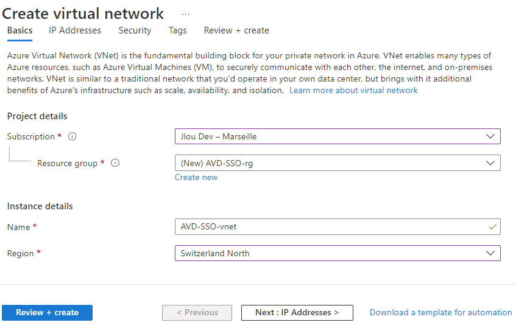Click the Resource group info icon
The height and width of the screenshot is (328, 516).
click(x=115, y=163)
